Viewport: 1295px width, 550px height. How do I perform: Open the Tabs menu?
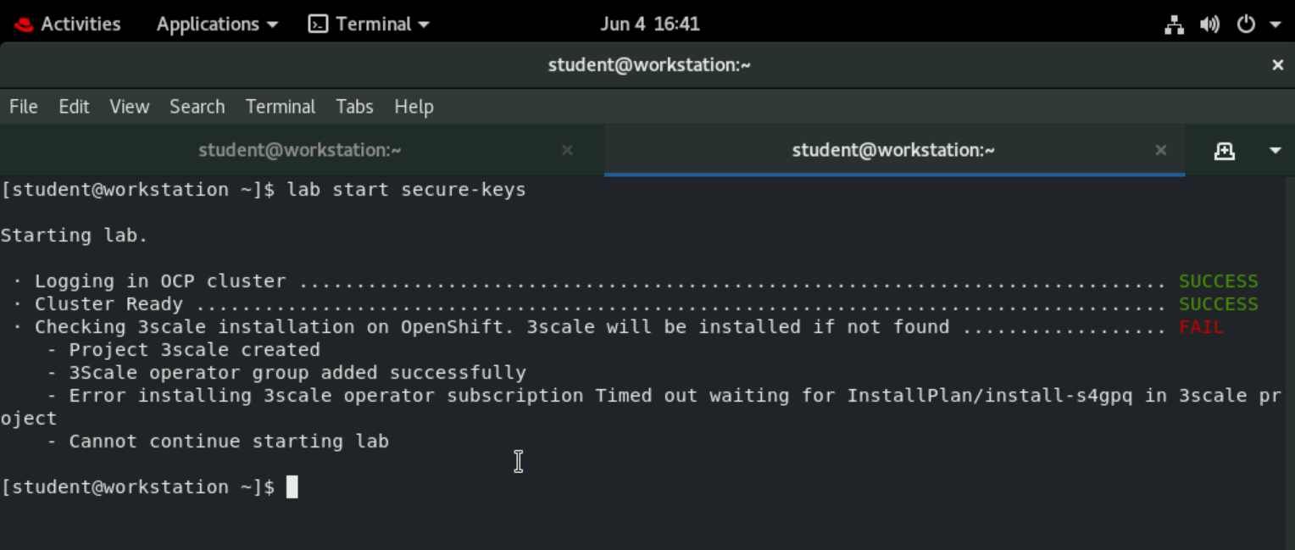354,107
